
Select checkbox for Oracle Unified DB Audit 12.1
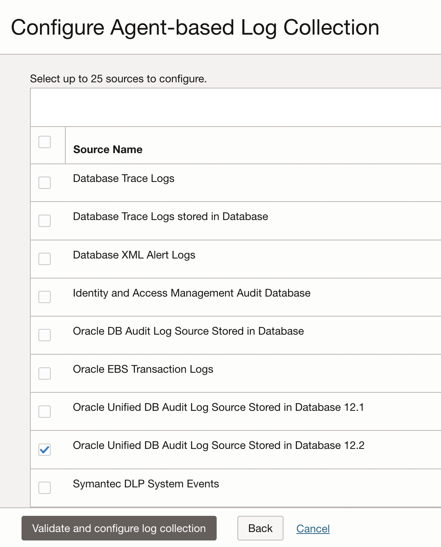(45, 411)
